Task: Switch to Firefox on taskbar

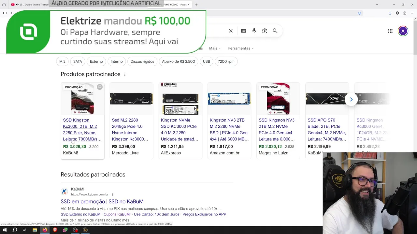Action: point(45,230)
